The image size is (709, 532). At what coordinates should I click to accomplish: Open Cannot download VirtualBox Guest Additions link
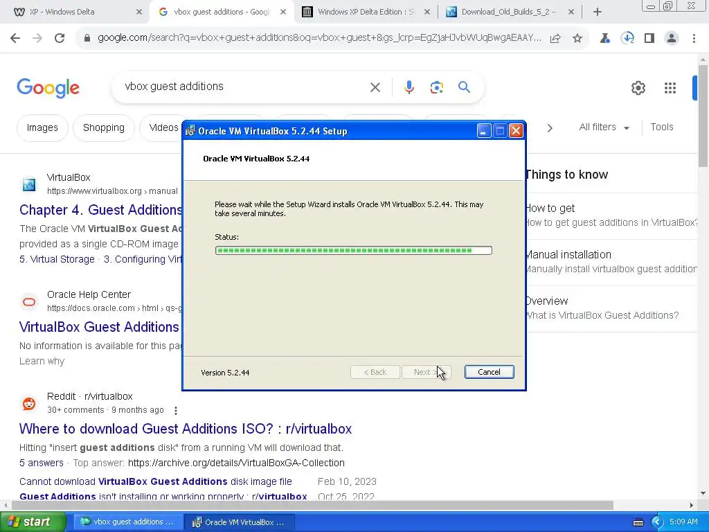click(x=156, y=481)
